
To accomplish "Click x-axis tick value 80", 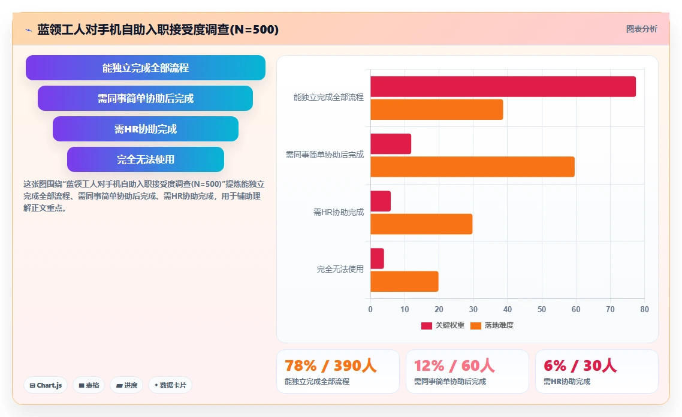I will click(645, 309).
